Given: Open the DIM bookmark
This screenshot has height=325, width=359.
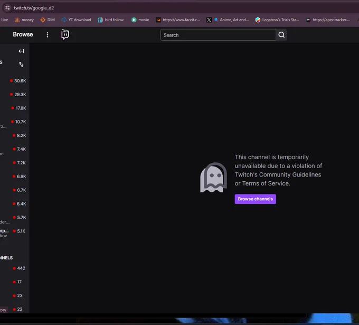Looking at the screenshot, I should point(48,20).
